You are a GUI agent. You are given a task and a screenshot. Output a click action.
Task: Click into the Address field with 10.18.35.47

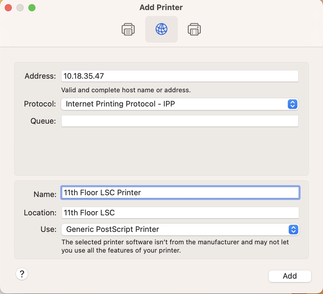click(x=180, y=76)
